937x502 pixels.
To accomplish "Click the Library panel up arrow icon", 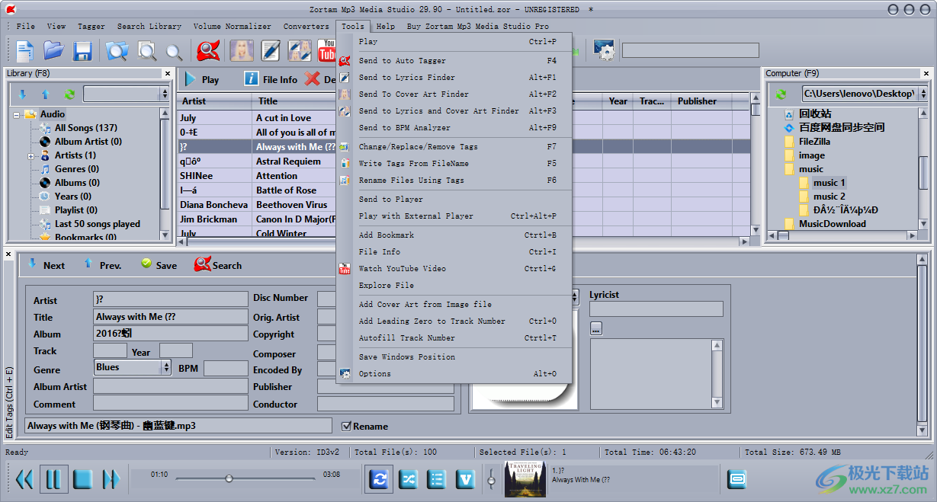I will click(x=45, y=94).
